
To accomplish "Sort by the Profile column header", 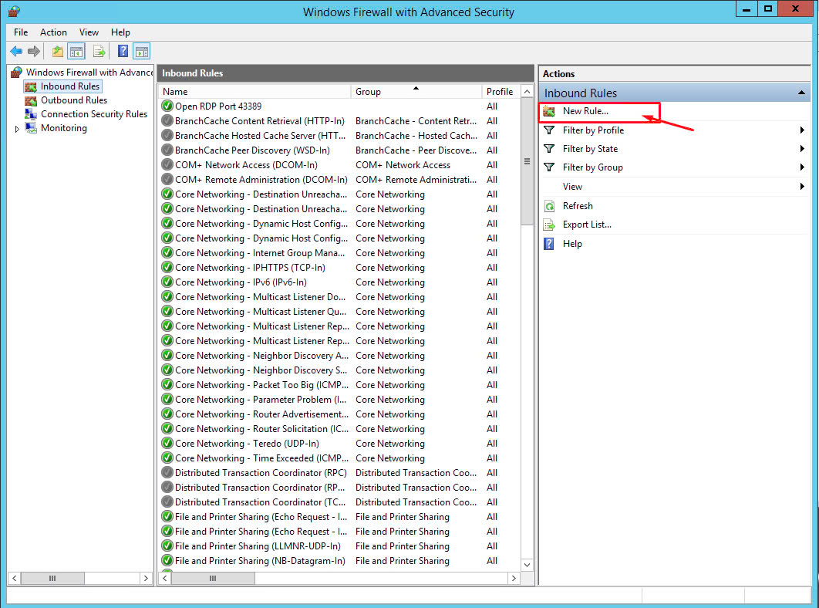I will tap(501, 92).
